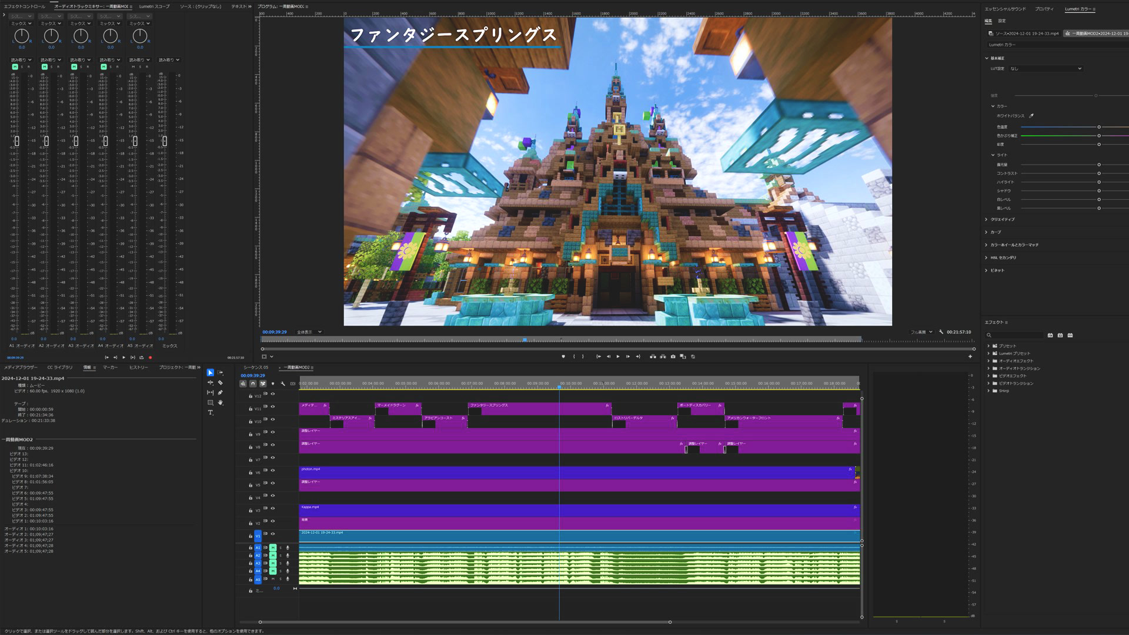
Task: Expand the ビネット section
Action: 987,270
